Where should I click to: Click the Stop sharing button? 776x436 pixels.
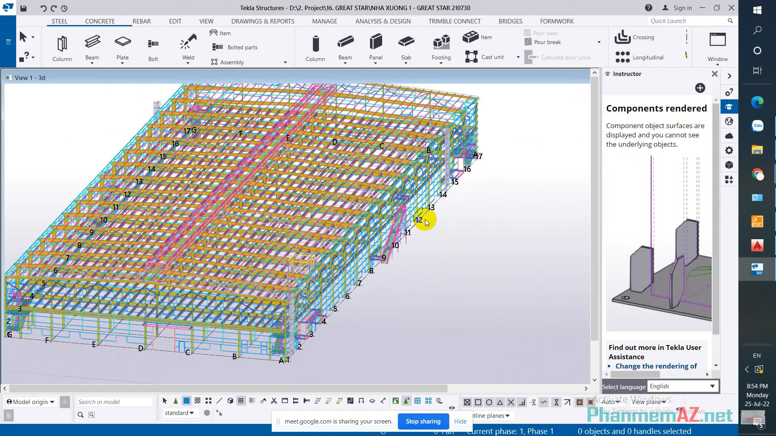tap(423, 421)
